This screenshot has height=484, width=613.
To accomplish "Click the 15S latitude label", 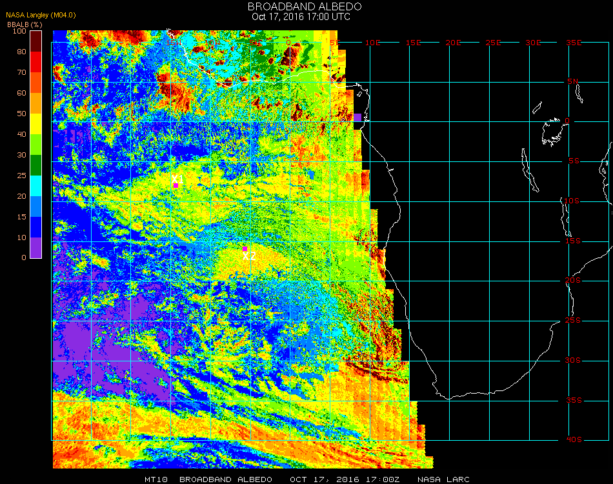I will pos(573,241).
